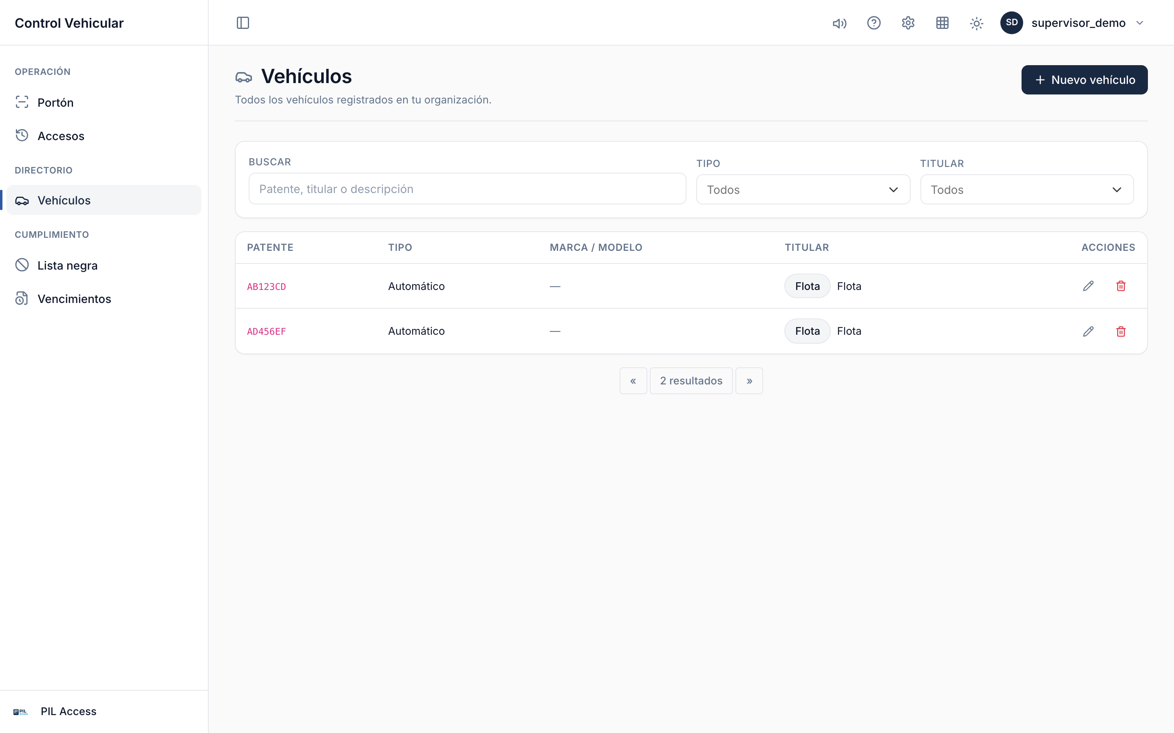Click the SD user avatar

(1011, 23)
